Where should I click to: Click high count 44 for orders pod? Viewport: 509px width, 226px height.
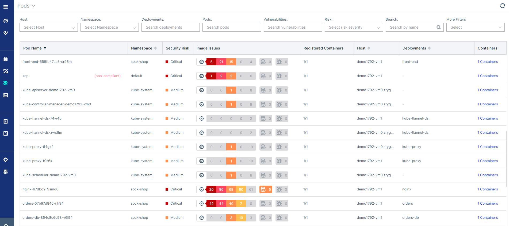point(221,204)
